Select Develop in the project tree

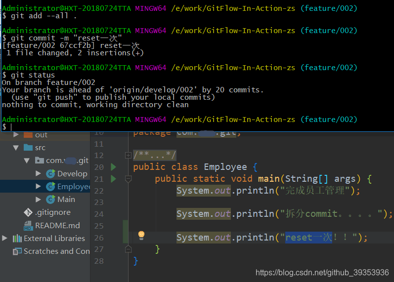tap(72, 173)
